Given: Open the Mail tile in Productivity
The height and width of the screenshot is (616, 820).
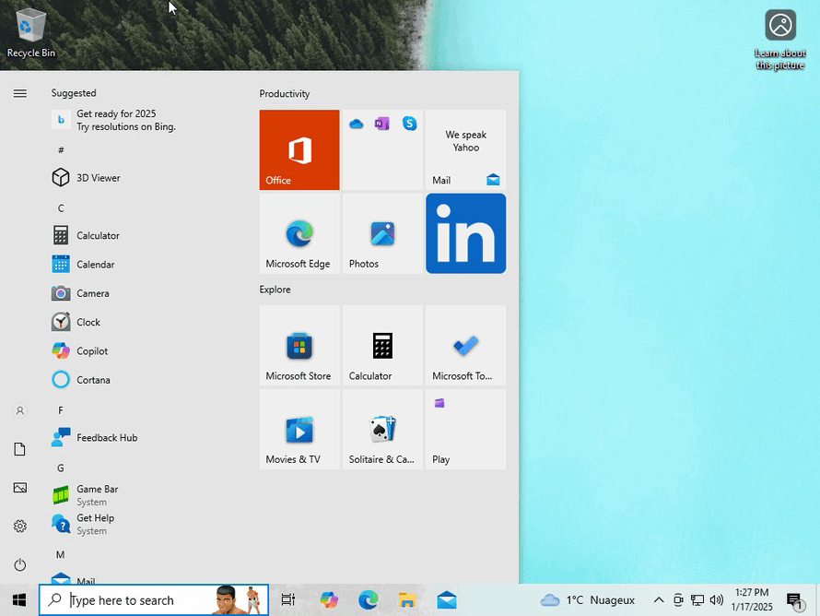Looking at the screenshot, I should coord(466,149).
